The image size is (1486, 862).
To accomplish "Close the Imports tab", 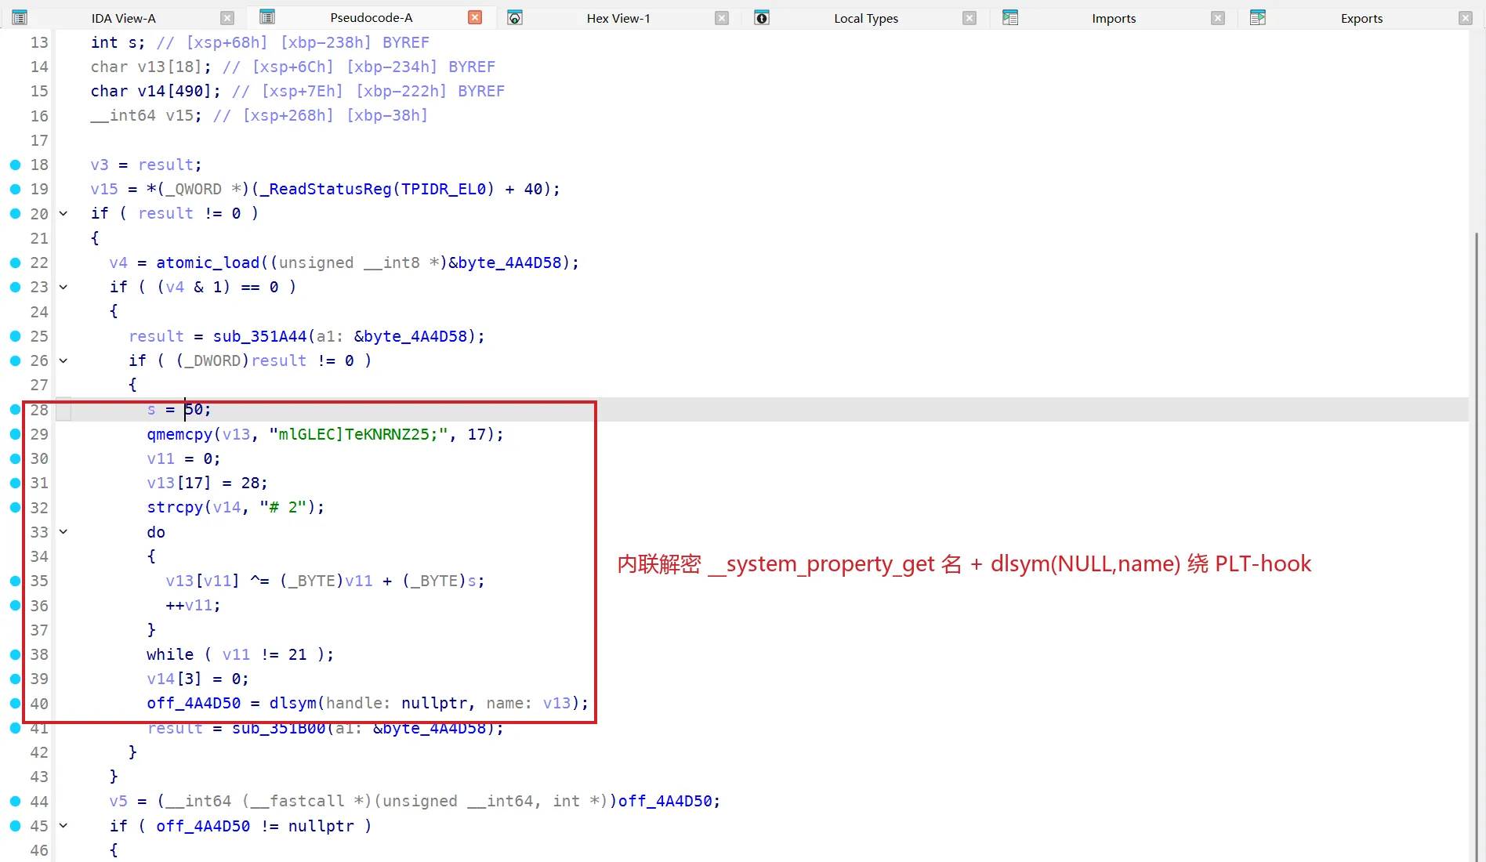I will click(x=1218, y=18).
